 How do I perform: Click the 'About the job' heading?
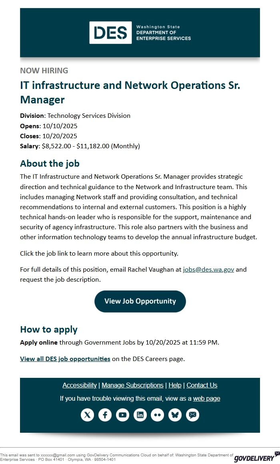coord(50,163)
